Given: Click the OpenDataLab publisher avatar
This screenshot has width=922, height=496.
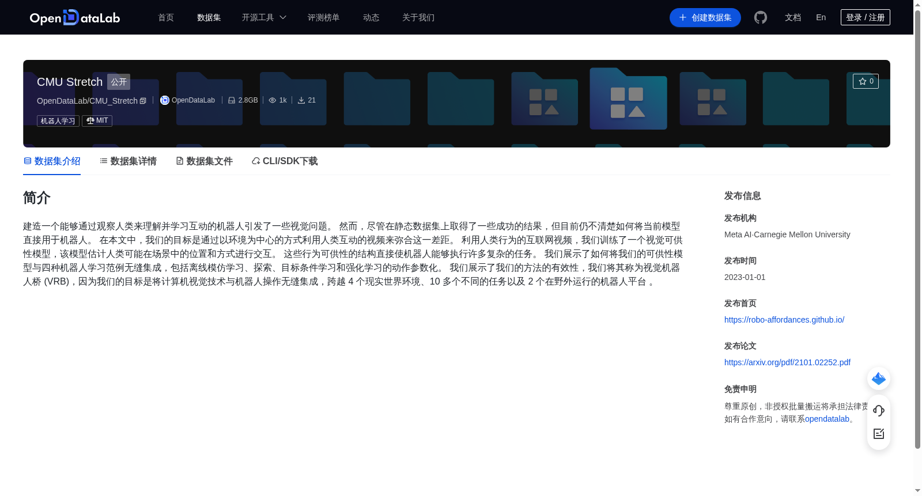Looking at the screenshot, I should 164,100.
